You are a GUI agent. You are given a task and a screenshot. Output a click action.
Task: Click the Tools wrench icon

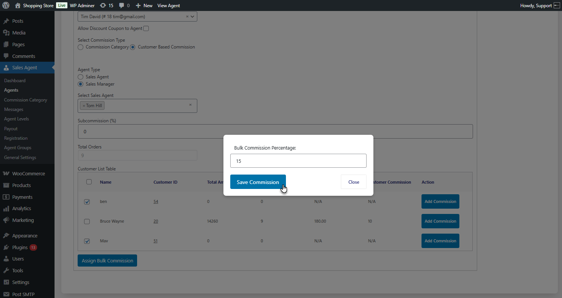pyautogui.click(x=6, y=270)
